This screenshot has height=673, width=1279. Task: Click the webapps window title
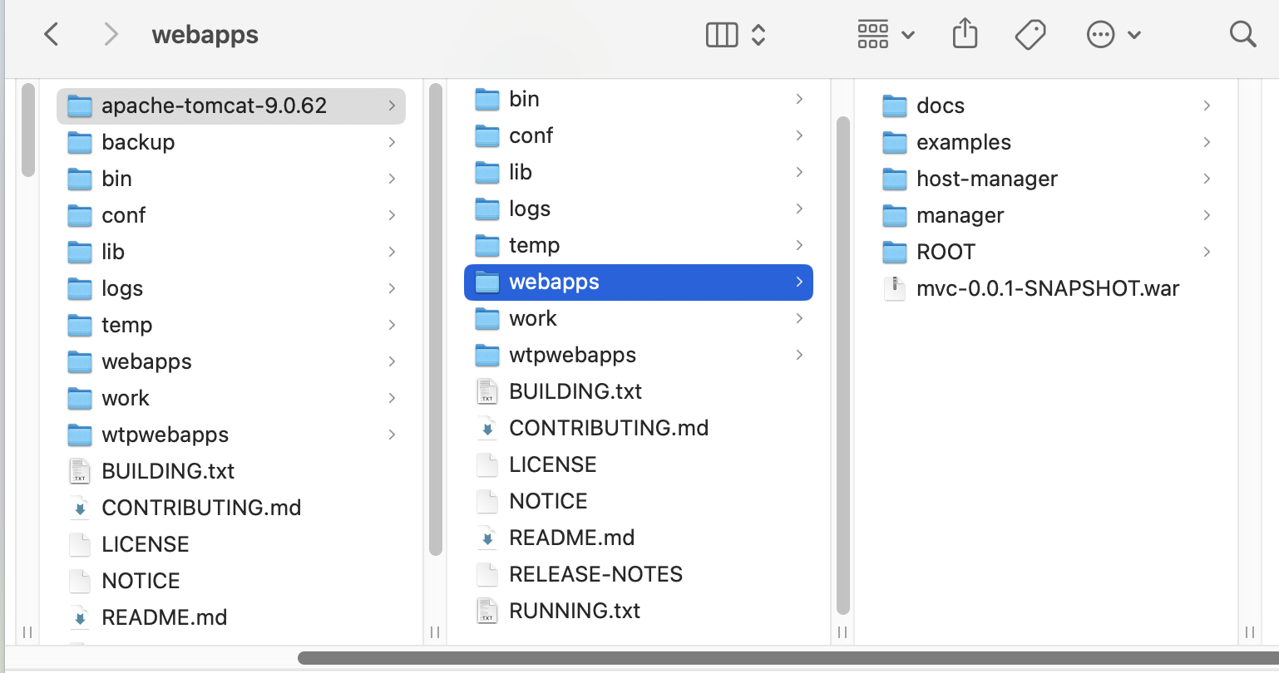tap(205, 35)
